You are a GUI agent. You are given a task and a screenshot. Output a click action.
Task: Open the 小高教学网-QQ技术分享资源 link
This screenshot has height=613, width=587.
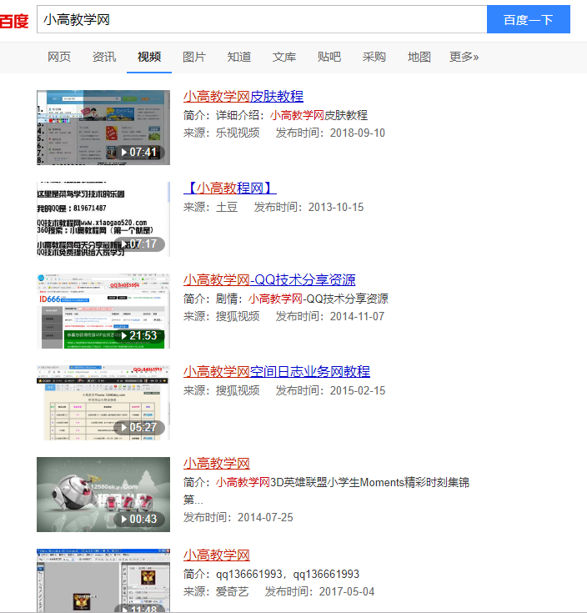[269, 280]
